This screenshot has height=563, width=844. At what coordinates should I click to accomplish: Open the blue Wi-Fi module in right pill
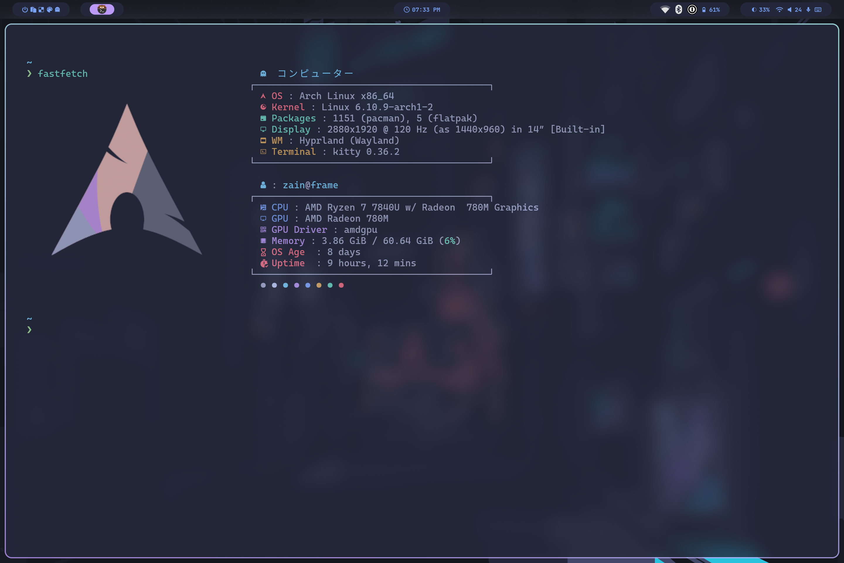point(779,10)
